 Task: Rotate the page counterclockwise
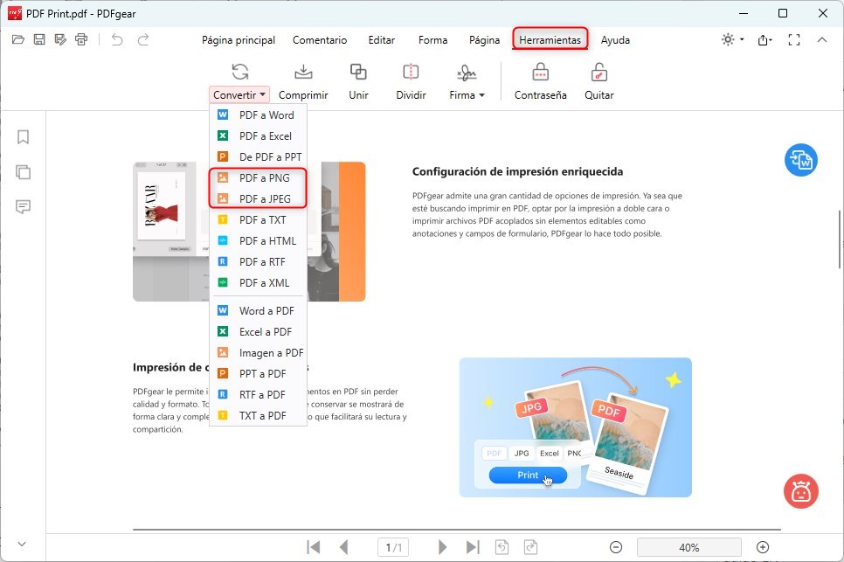(502, 547)
